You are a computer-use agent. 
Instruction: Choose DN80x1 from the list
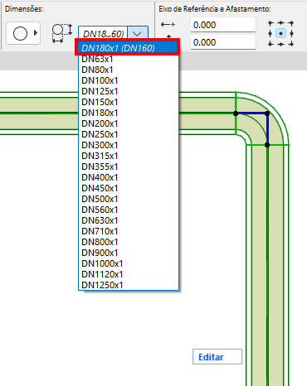[129, 70]
